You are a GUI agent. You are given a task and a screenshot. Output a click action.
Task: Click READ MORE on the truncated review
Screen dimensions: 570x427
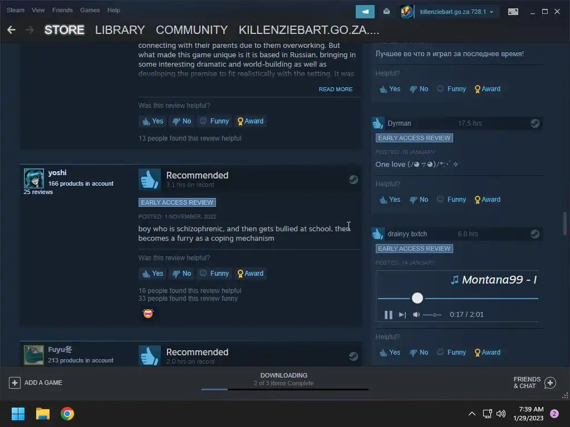[x=336, y=90]
